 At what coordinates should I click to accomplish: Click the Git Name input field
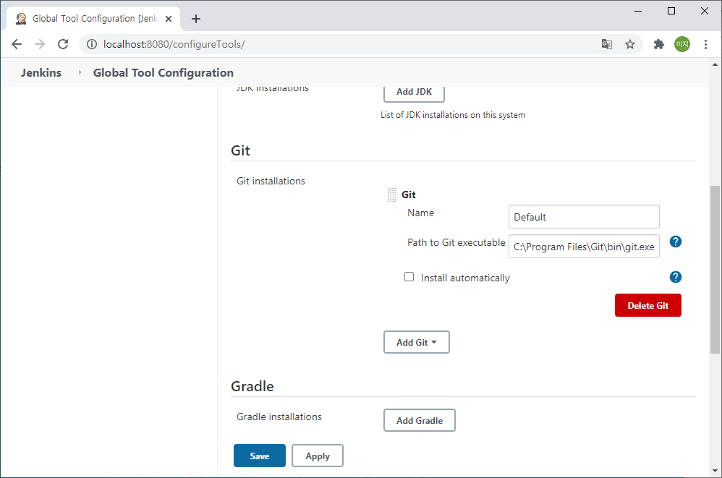pos(584,217)
